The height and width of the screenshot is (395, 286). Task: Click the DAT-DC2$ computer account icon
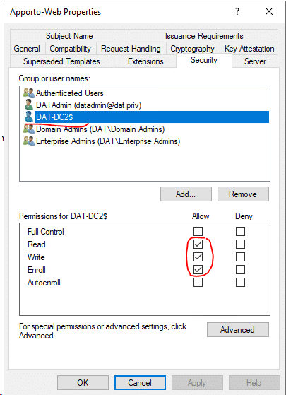click(29, 117)
